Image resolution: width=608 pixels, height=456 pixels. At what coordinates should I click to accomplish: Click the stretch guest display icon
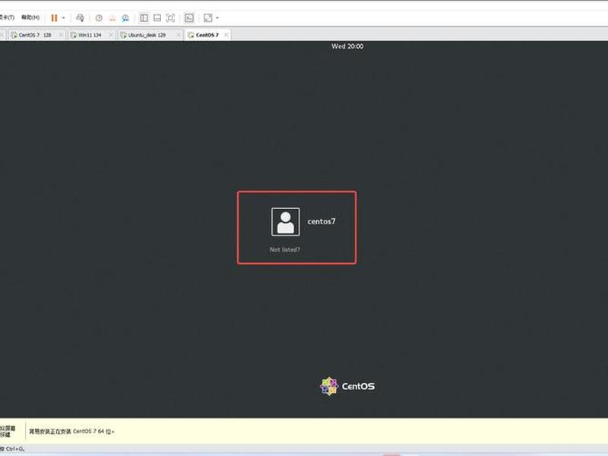click(207, 17)
